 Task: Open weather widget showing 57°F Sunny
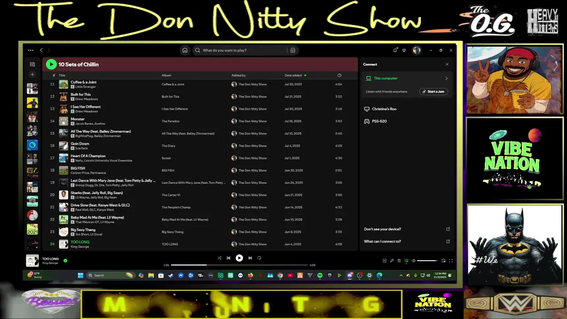(34, 275)
